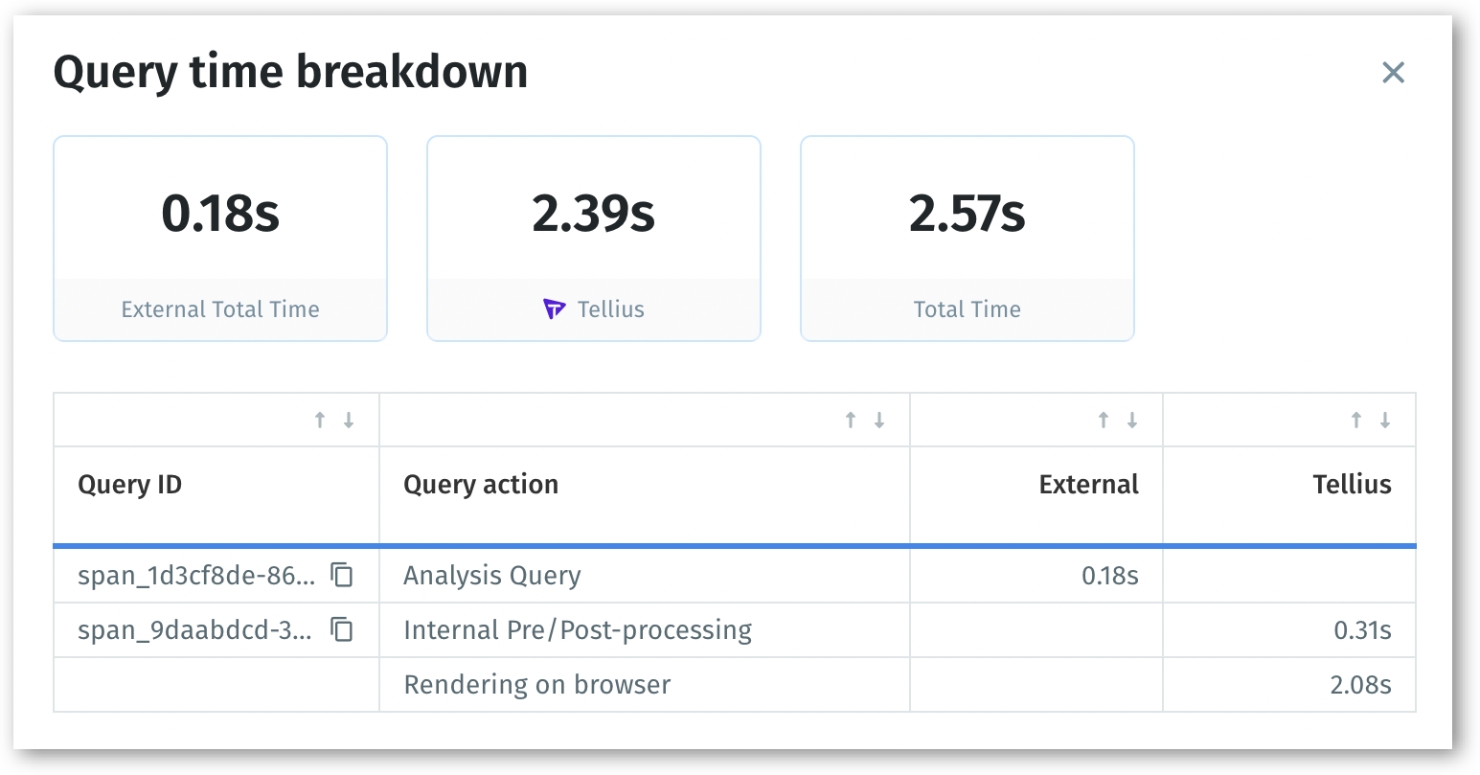The width and height of the screenshot is (1480, 775).
Task: Click the Tellius logo icon
Action: click(x=555, y=309)
